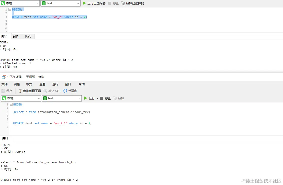283x185 pixels.
Task: Click the 运行 run button in bottom toolbar
Action: pos(89,98)
